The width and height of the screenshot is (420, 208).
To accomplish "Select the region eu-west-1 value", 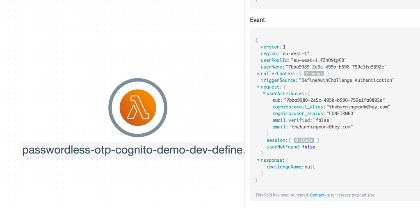I will [x=295, y=54].
